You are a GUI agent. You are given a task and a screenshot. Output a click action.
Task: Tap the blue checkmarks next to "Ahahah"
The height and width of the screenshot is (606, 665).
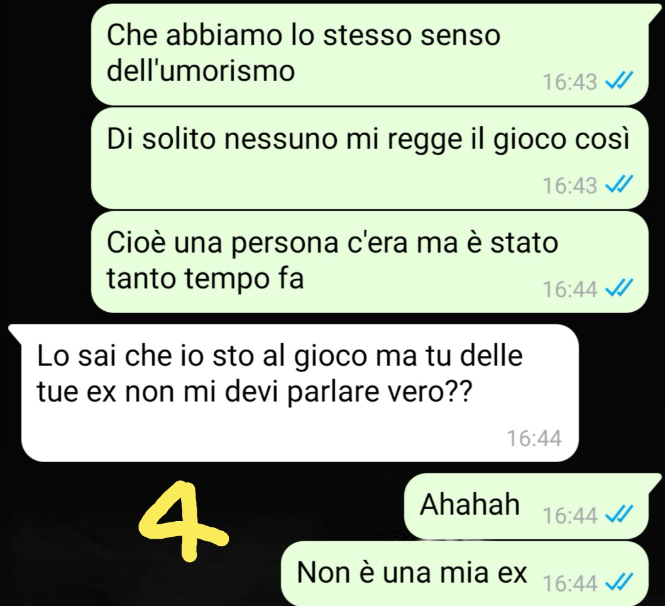[x=619, y=514]
